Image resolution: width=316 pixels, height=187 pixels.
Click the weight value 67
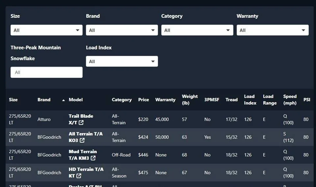[x=184, y=173]
